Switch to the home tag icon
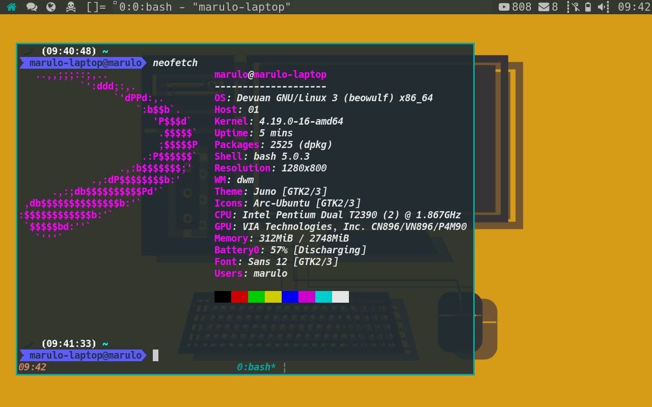The height and width of the screenshot is (407, 652). point(11,7)
